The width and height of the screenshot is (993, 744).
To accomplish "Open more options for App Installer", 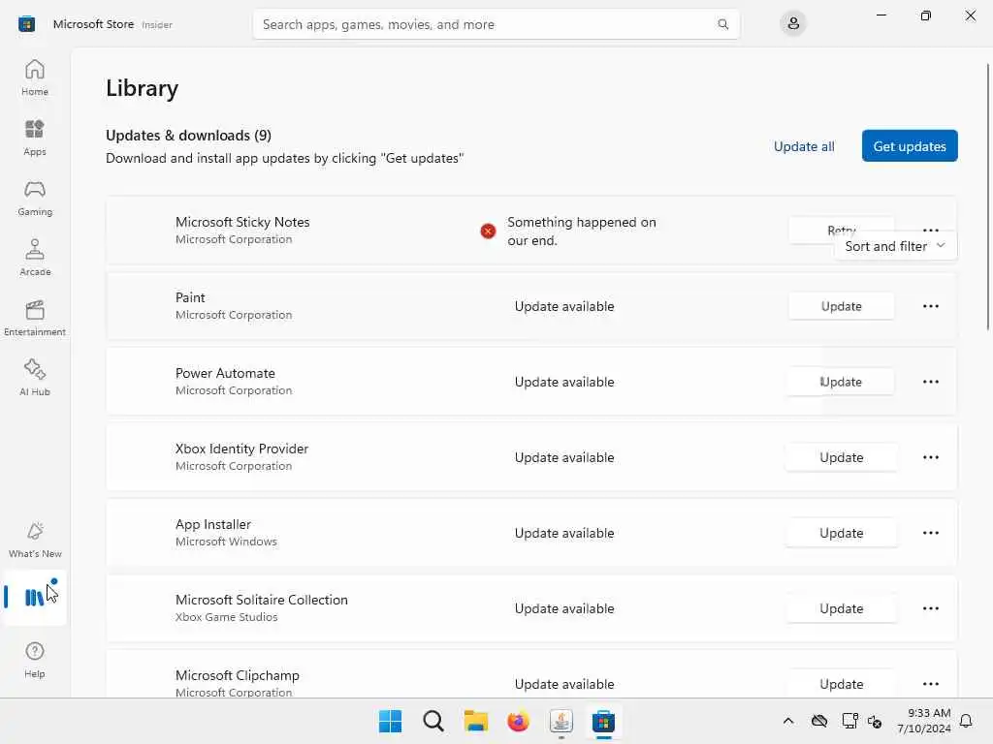I will (931, 533).
